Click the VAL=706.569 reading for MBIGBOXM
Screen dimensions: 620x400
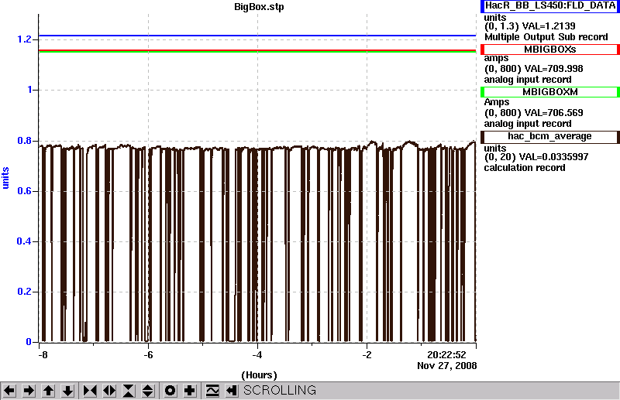[x=553, y=113]
